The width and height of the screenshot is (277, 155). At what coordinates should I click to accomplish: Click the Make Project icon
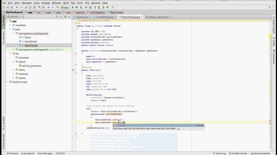pyautogui.click(x=58, y=7)
